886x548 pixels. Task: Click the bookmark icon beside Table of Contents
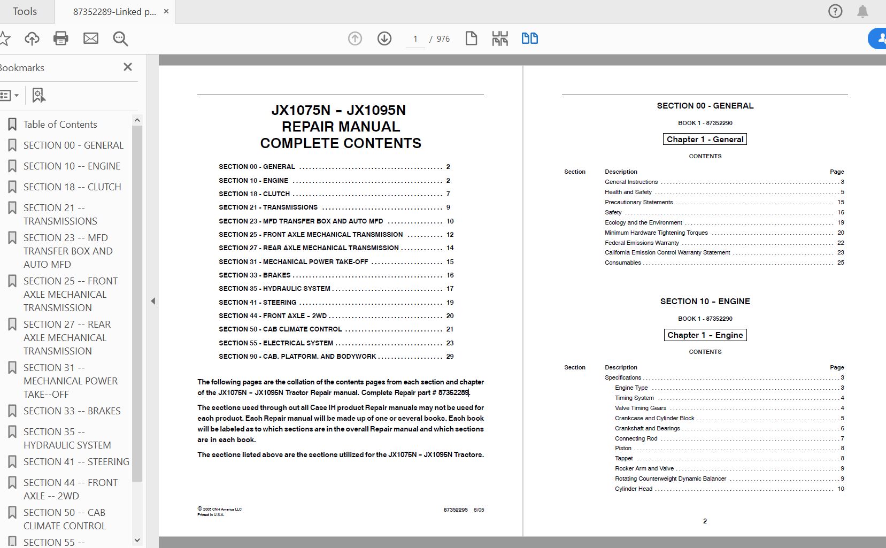point(12,125)
